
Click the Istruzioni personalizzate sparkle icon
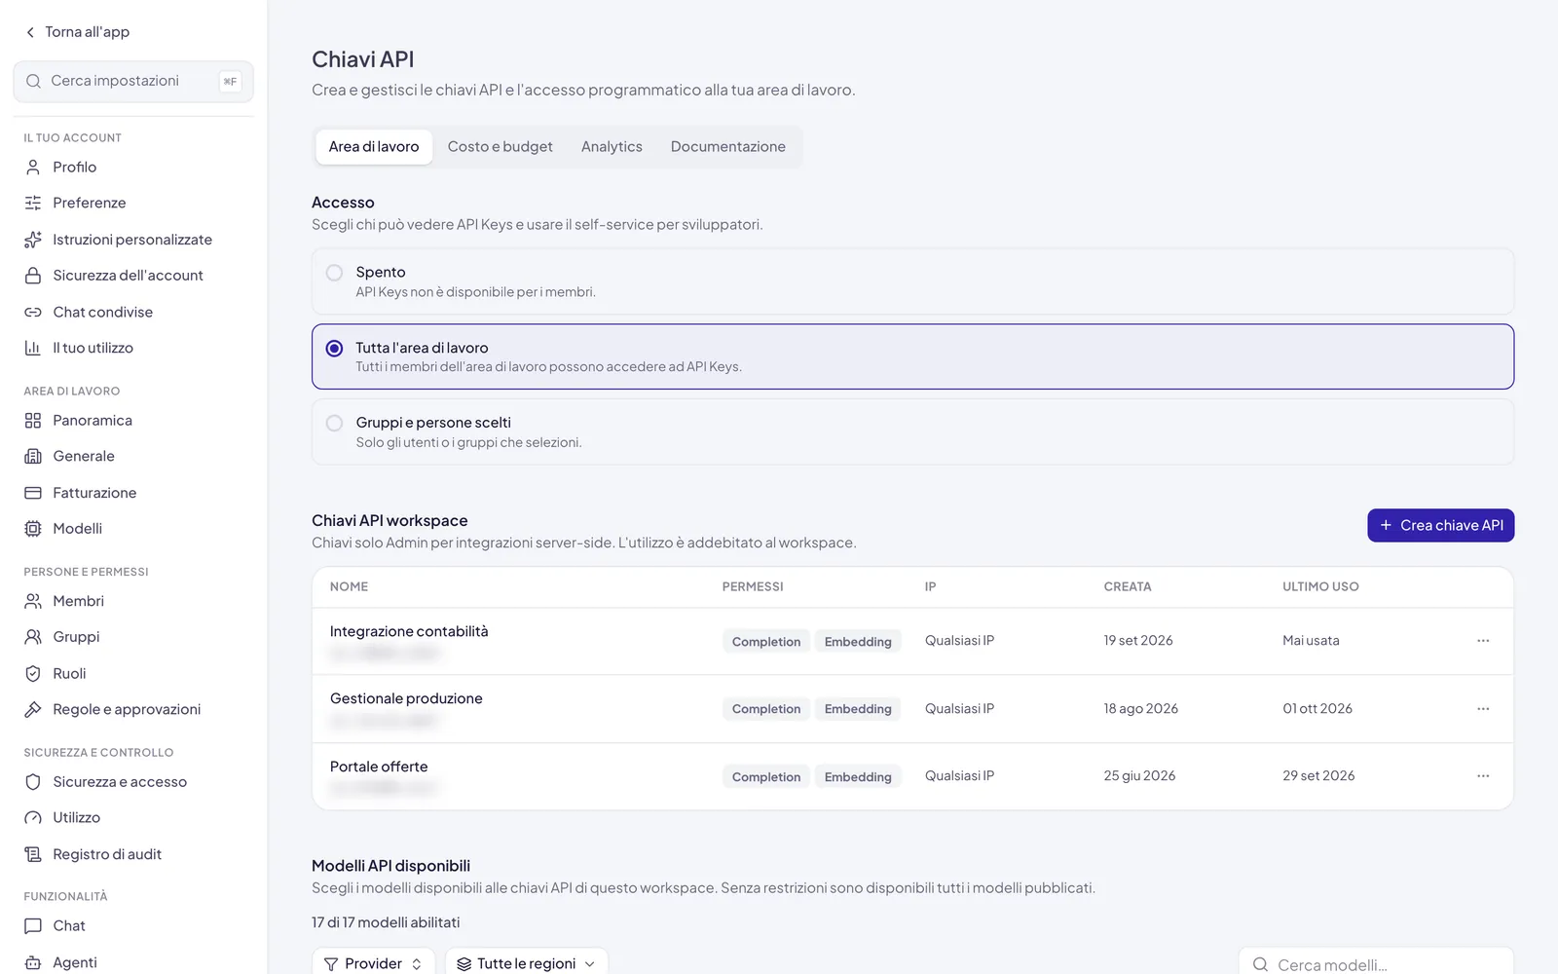[33, 240]
